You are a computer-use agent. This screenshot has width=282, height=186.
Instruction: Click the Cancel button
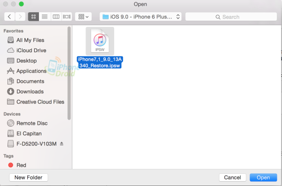click(232, 178)
